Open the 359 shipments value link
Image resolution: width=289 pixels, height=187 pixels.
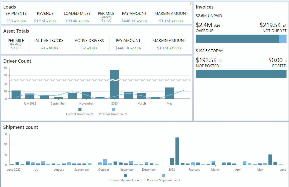pos(10,21)
